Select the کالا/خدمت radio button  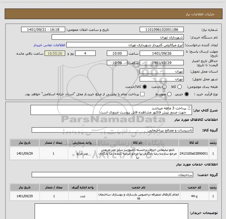click(145, 87)
